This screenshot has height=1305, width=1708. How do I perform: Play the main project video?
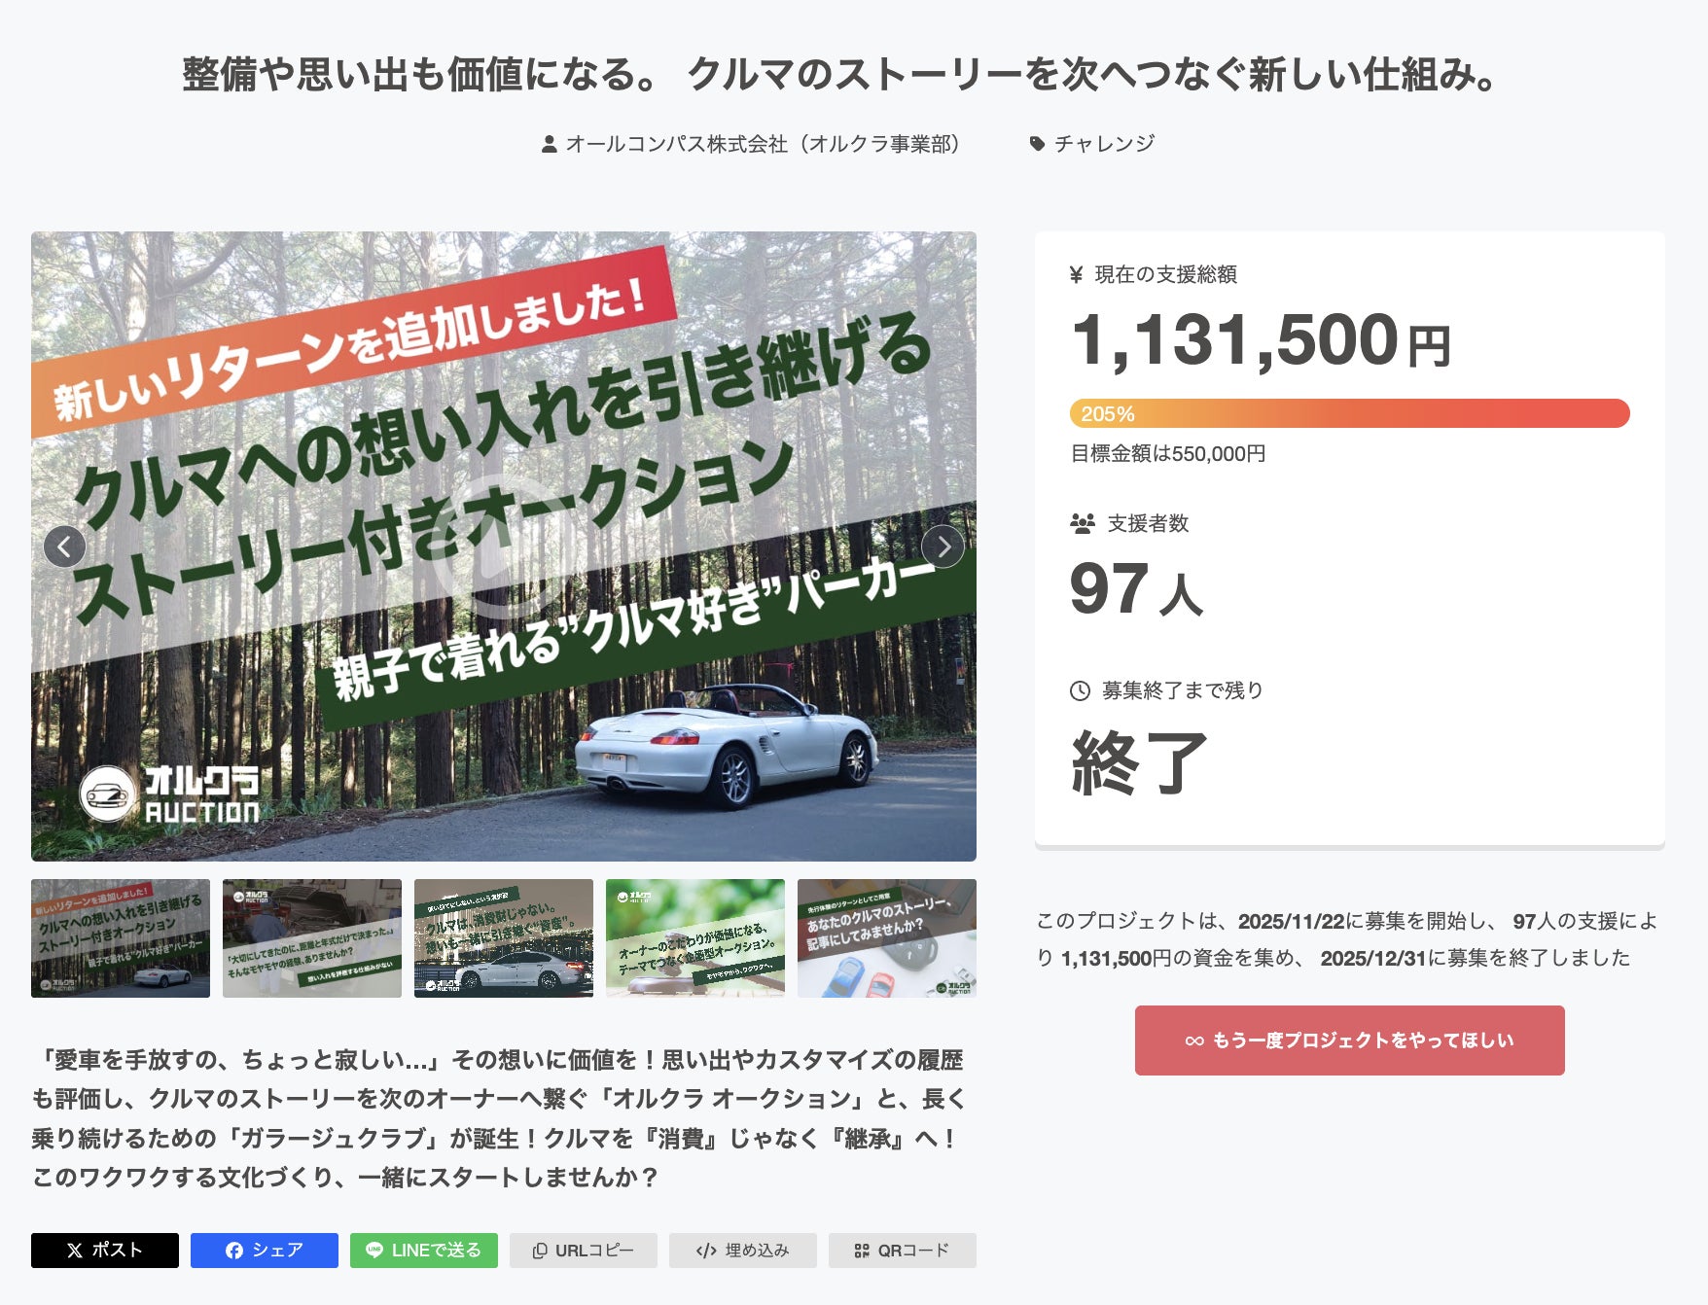tap(503, 547)
